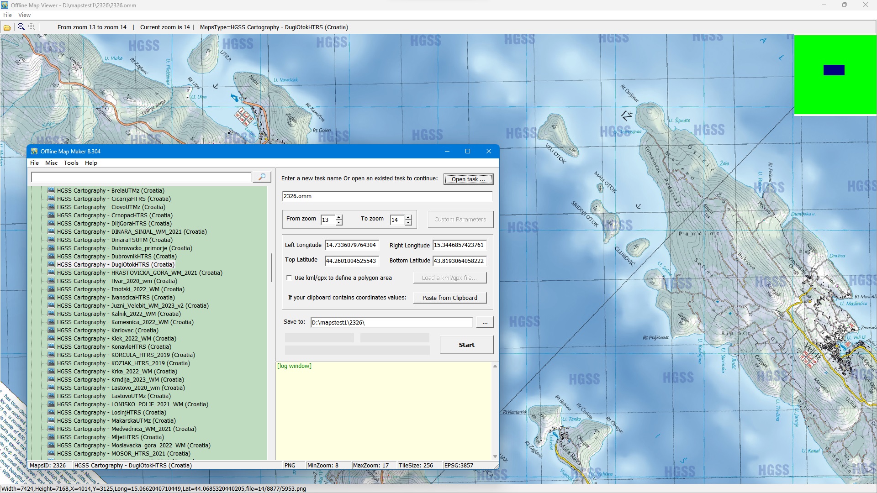
Task: Click the Open task button
Action: (468, 179)
